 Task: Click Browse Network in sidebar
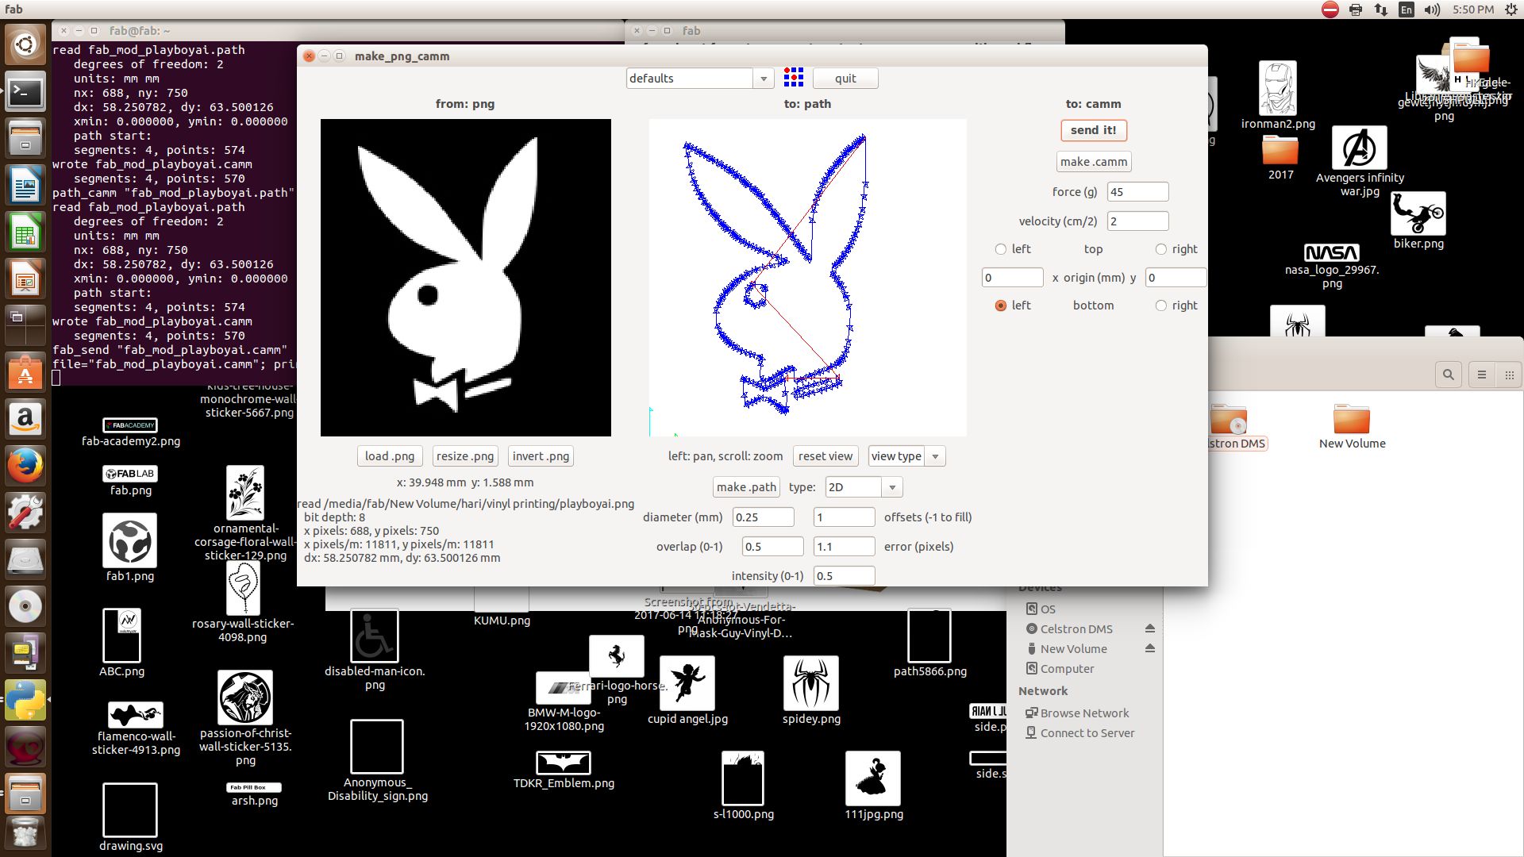point(1083,713)
